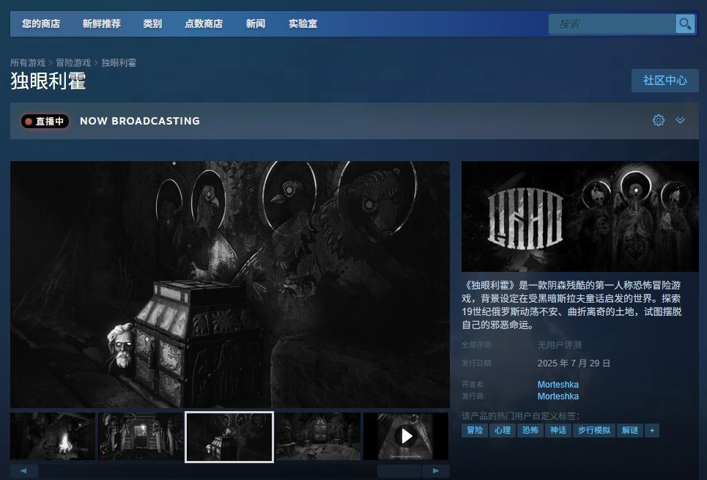Play the trailer using the play button overlay
The image size is (707, 480).
(x=405, y=437)
